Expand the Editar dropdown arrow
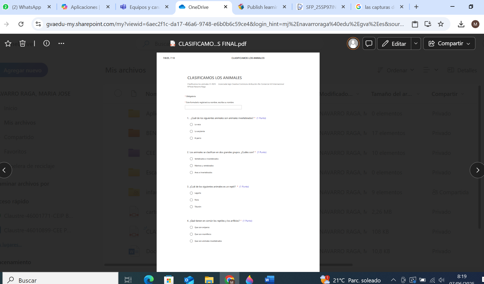The height and width of the screenshot is (284, 484). coord(416,43)
